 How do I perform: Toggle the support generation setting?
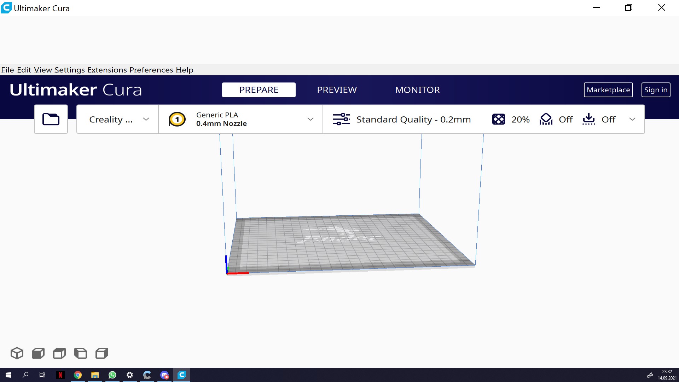tap(546, 119)
